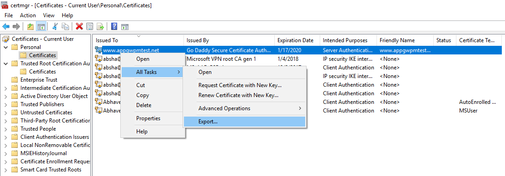
Task: Sort by Intended Purposes column header
Action: point(348,40)
